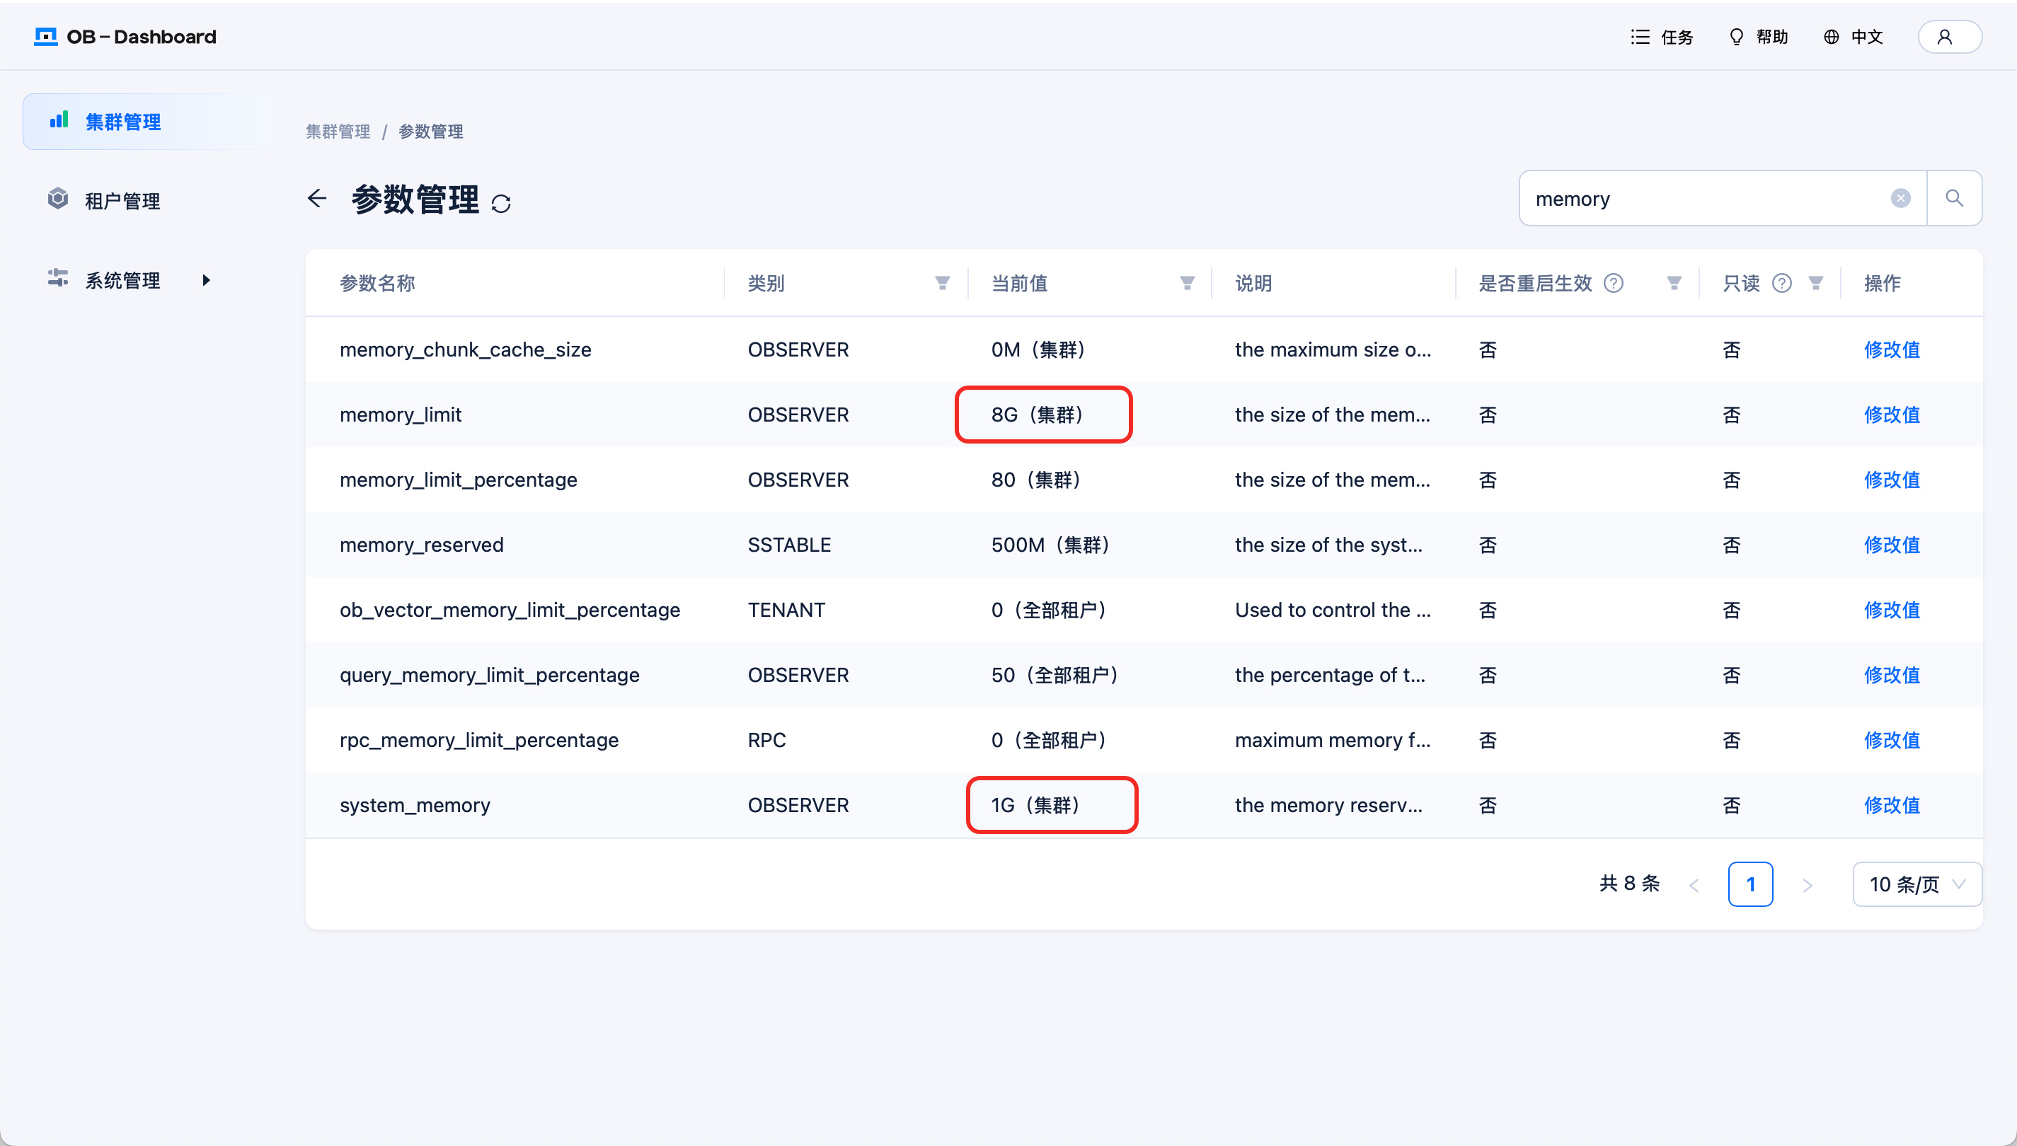Modify value of ob_vector_memory_limit_percentage
The image size is (2017, 1146).
(x=1892, y=610)
